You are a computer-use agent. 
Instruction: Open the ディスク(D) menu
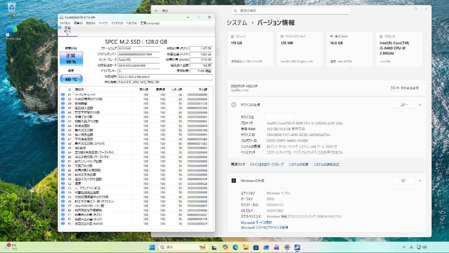[x=117, y=23]
